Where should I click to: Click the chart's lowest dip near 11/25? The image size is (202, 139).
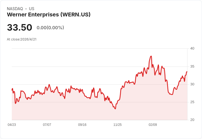pyautogui.click(x=115, y=109)
